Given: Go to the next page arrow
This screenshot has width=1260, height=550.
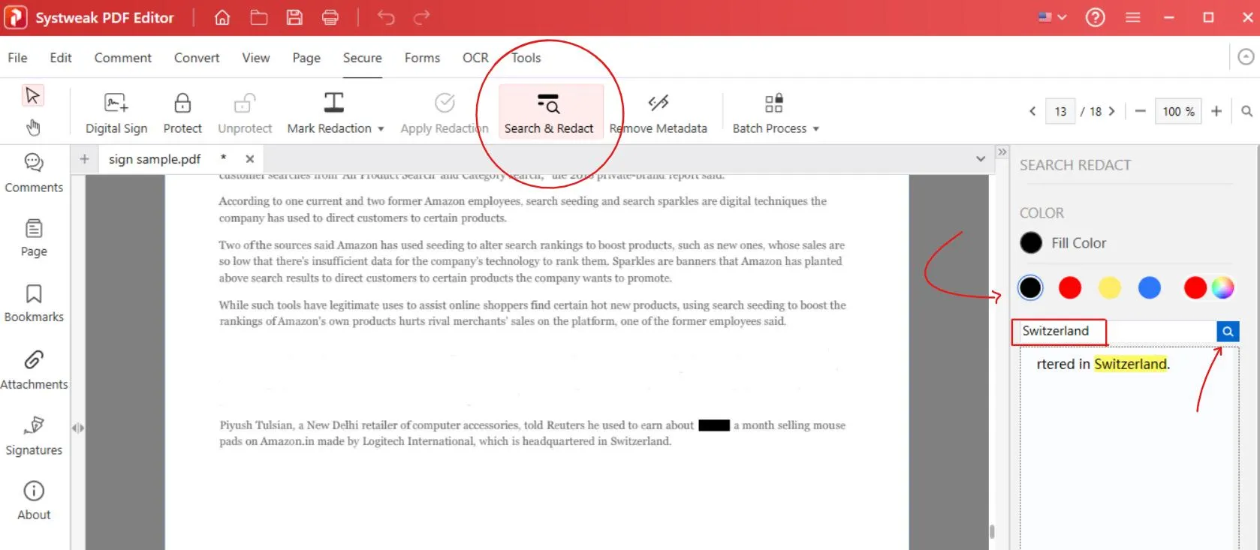Looking at the screenshot, I should tap(1112, 111).
